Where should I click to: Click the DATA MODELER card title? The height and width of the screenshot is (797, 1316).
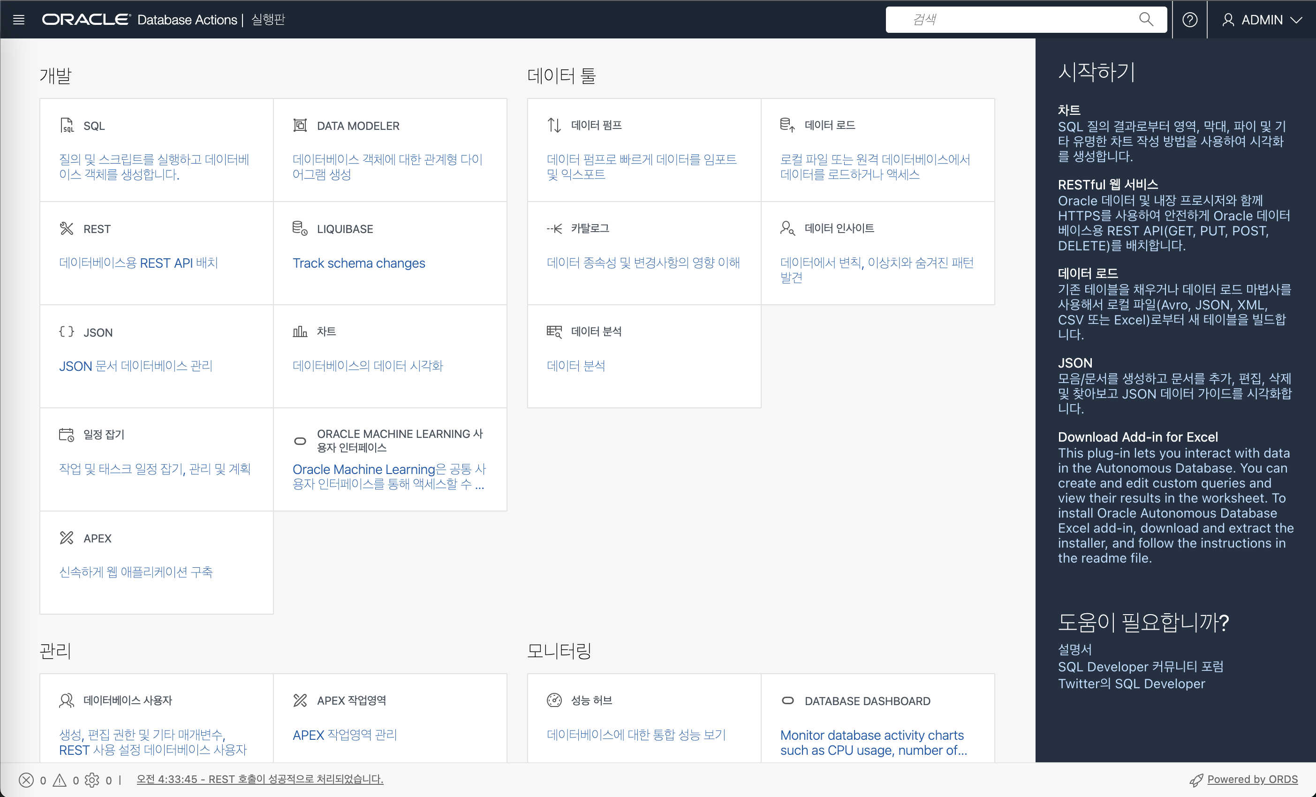coord(358,126)
